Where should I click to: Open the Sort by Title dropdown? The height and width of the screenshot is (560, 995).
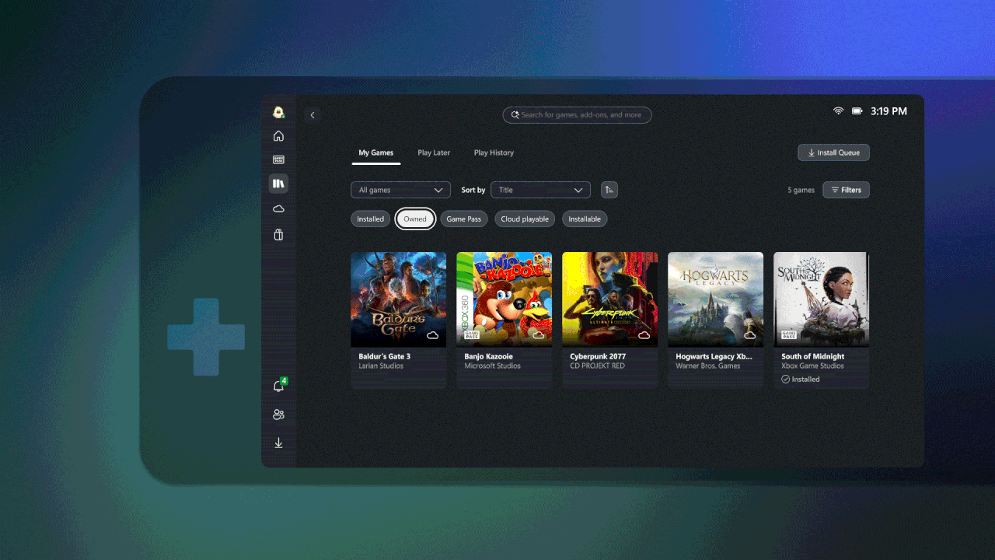coord(540,190)
